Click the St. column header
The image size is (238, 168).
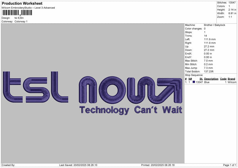coord(201,79)
